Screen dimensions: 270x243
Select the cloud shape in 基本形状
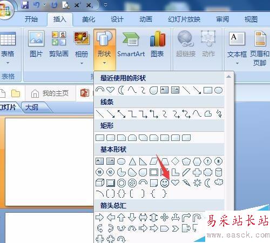[219, 183]
